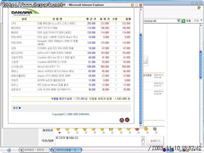Click the Hanja (漢) tray icon

172,150
